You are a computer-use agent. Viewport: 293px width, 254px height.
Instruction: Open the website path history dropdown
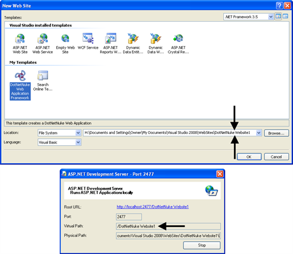258,133
